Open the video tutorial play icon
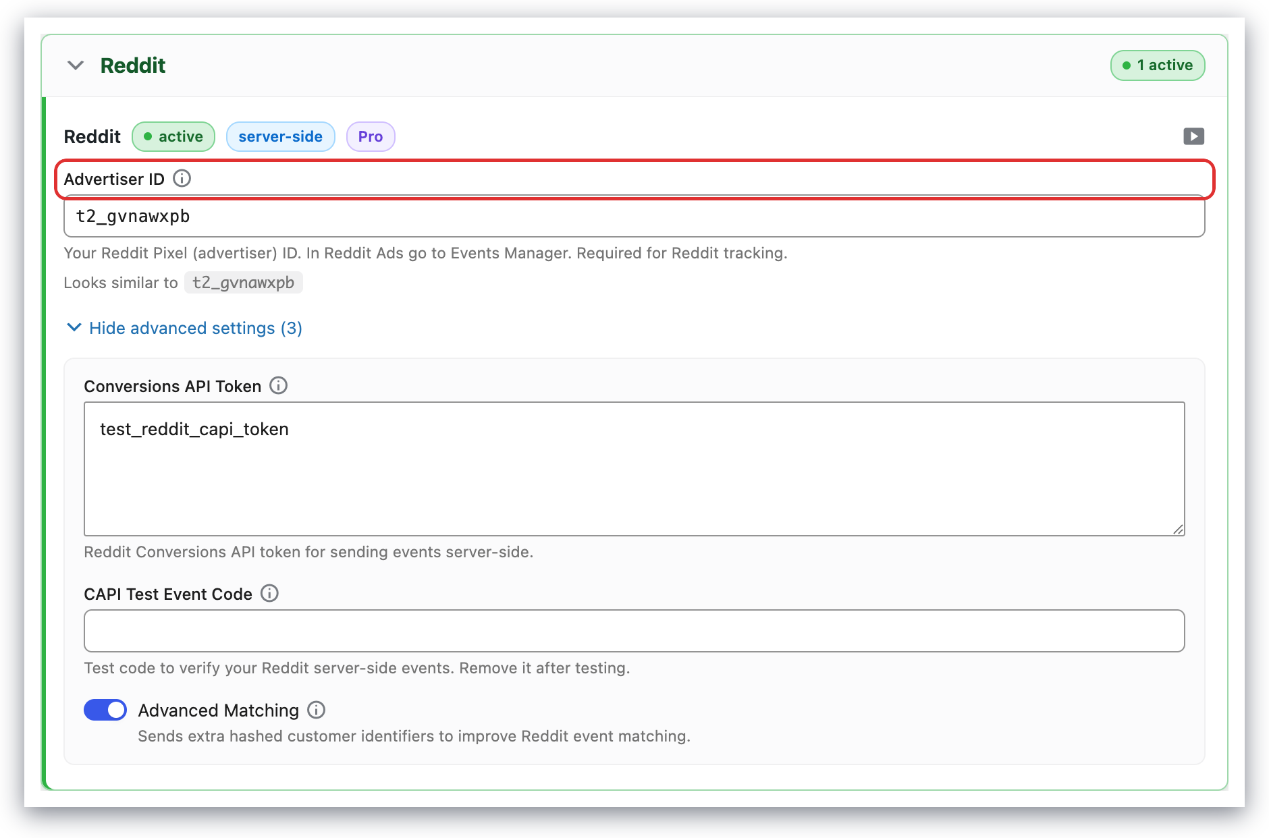Image resolution: width=1269 pixels, height=838 pixels. click(1193, 136)
